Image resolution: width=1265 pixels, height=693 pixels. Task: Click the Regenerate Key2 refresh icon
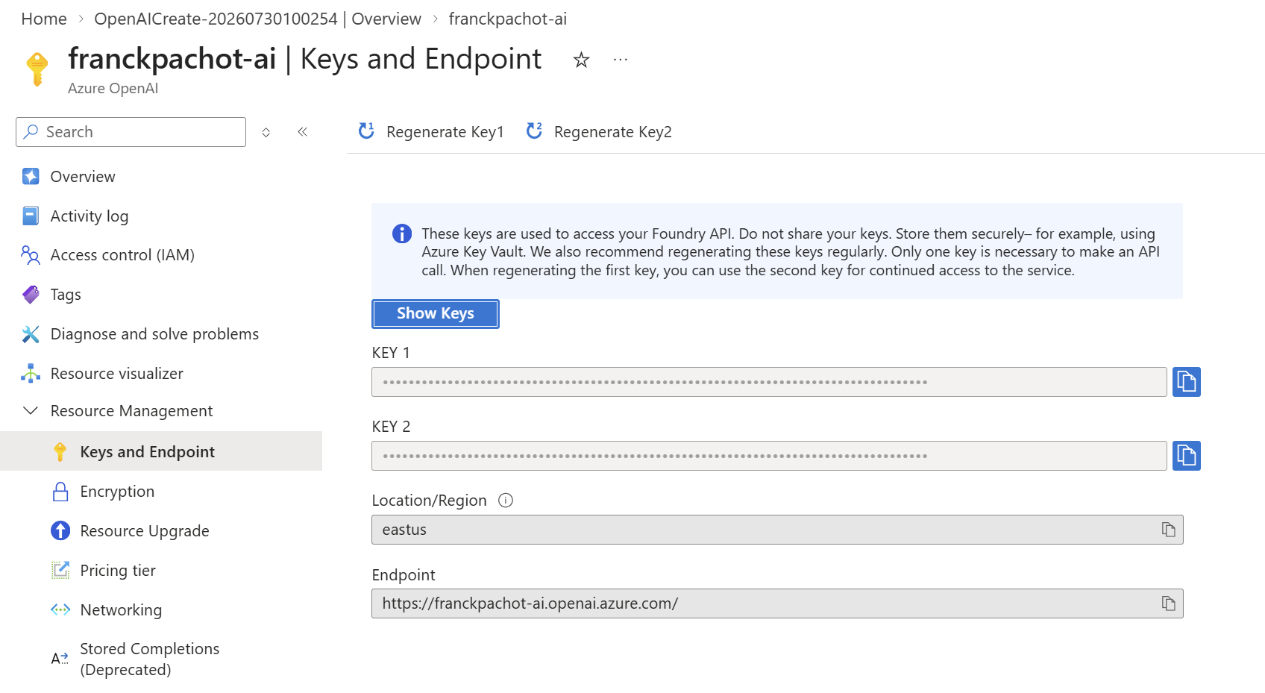coord(534,131)
